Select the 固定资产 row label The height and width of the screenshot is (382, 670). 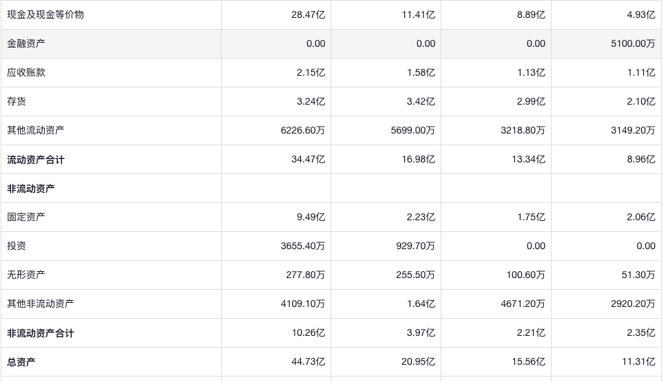click(26, 217)
